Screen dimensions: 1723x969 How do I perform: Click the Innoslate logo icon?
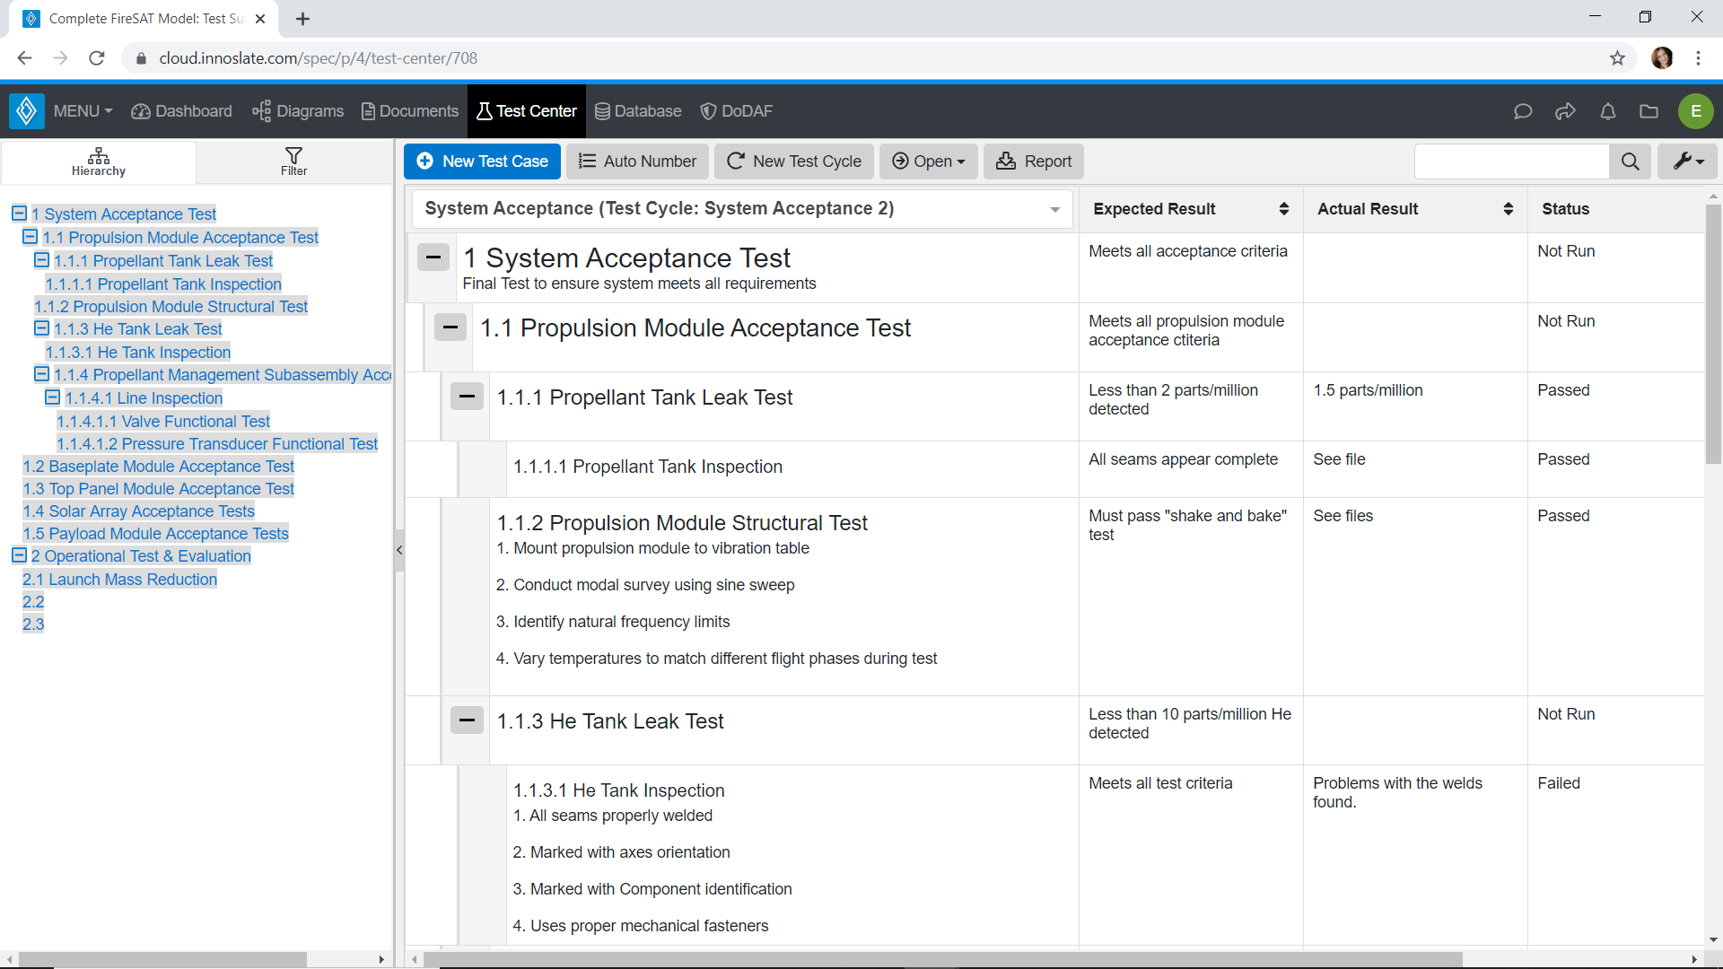tap(26, 110)
